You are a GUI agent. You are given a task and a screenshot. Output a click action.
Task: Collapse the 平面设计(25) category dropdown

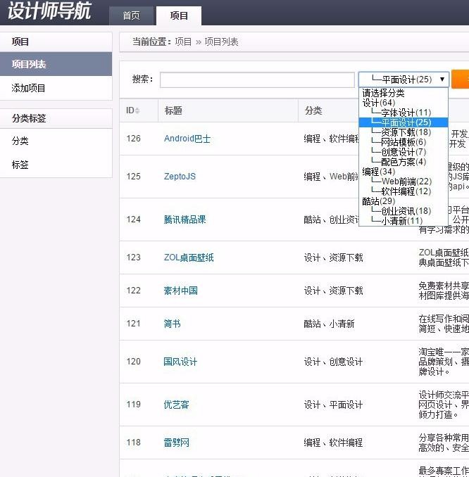click(404, 79)
